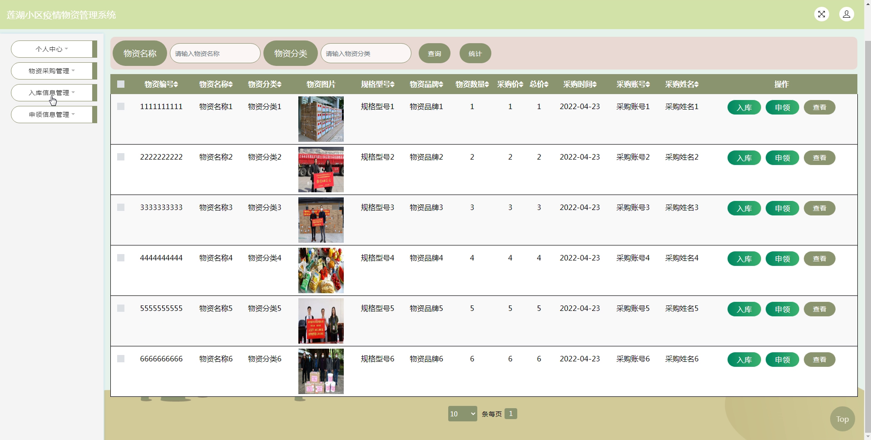The width and height of the screenshot is (871, 440).
Task: Open the image thumbnail for 物资名称4
Action: 321,270
